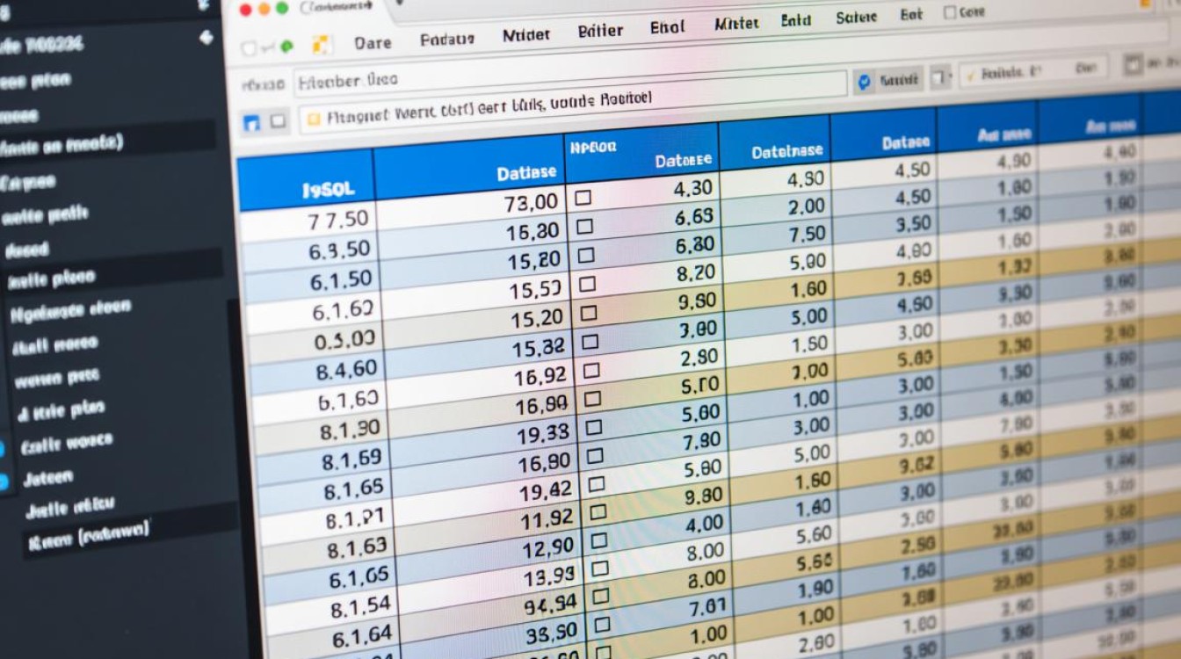Viewport: 1181px width, 659px height.
Task: Tick the Core checkbox in the top bar
Action: 949,13
